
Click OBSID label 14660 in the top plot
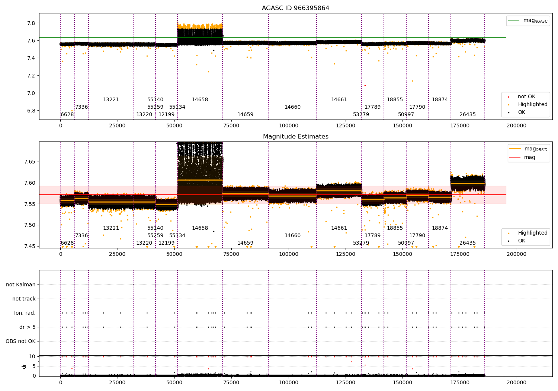click(292, 107)
